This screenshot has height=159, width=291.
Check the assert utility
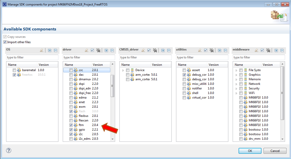coord(184,70)
